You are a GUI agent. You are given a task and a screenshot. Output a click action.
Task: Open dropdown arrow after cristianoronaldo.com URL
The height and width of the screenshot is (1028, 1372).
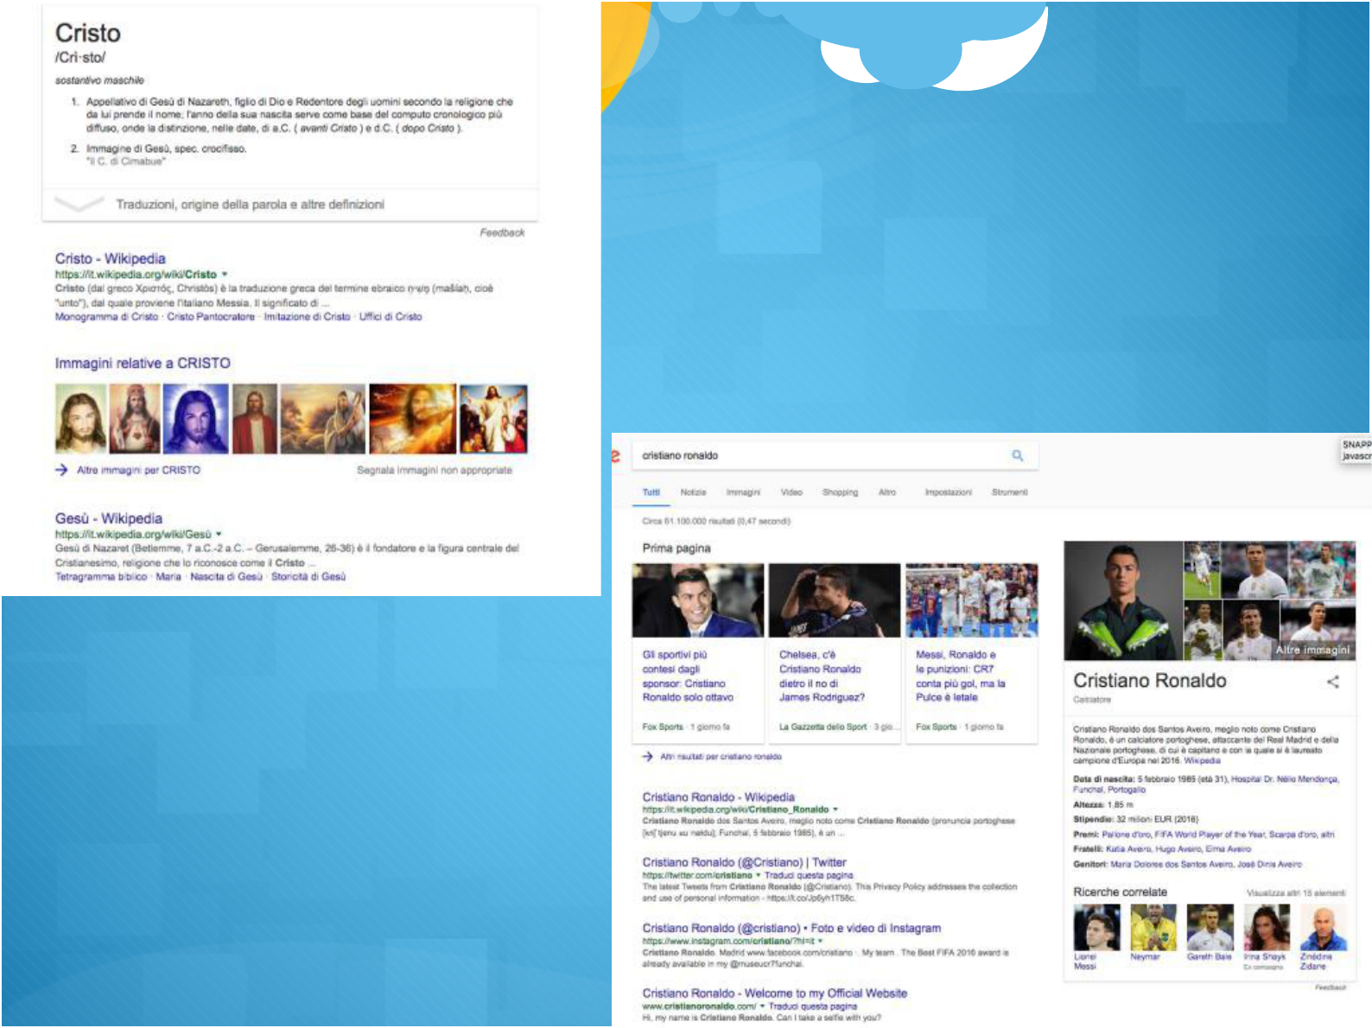tap(763, 1006)
